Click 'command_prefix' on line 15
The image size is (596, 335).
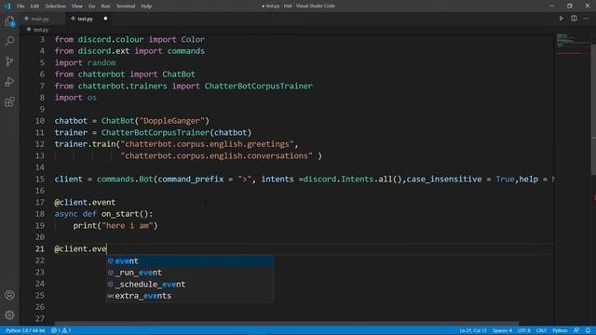point(190,179)
